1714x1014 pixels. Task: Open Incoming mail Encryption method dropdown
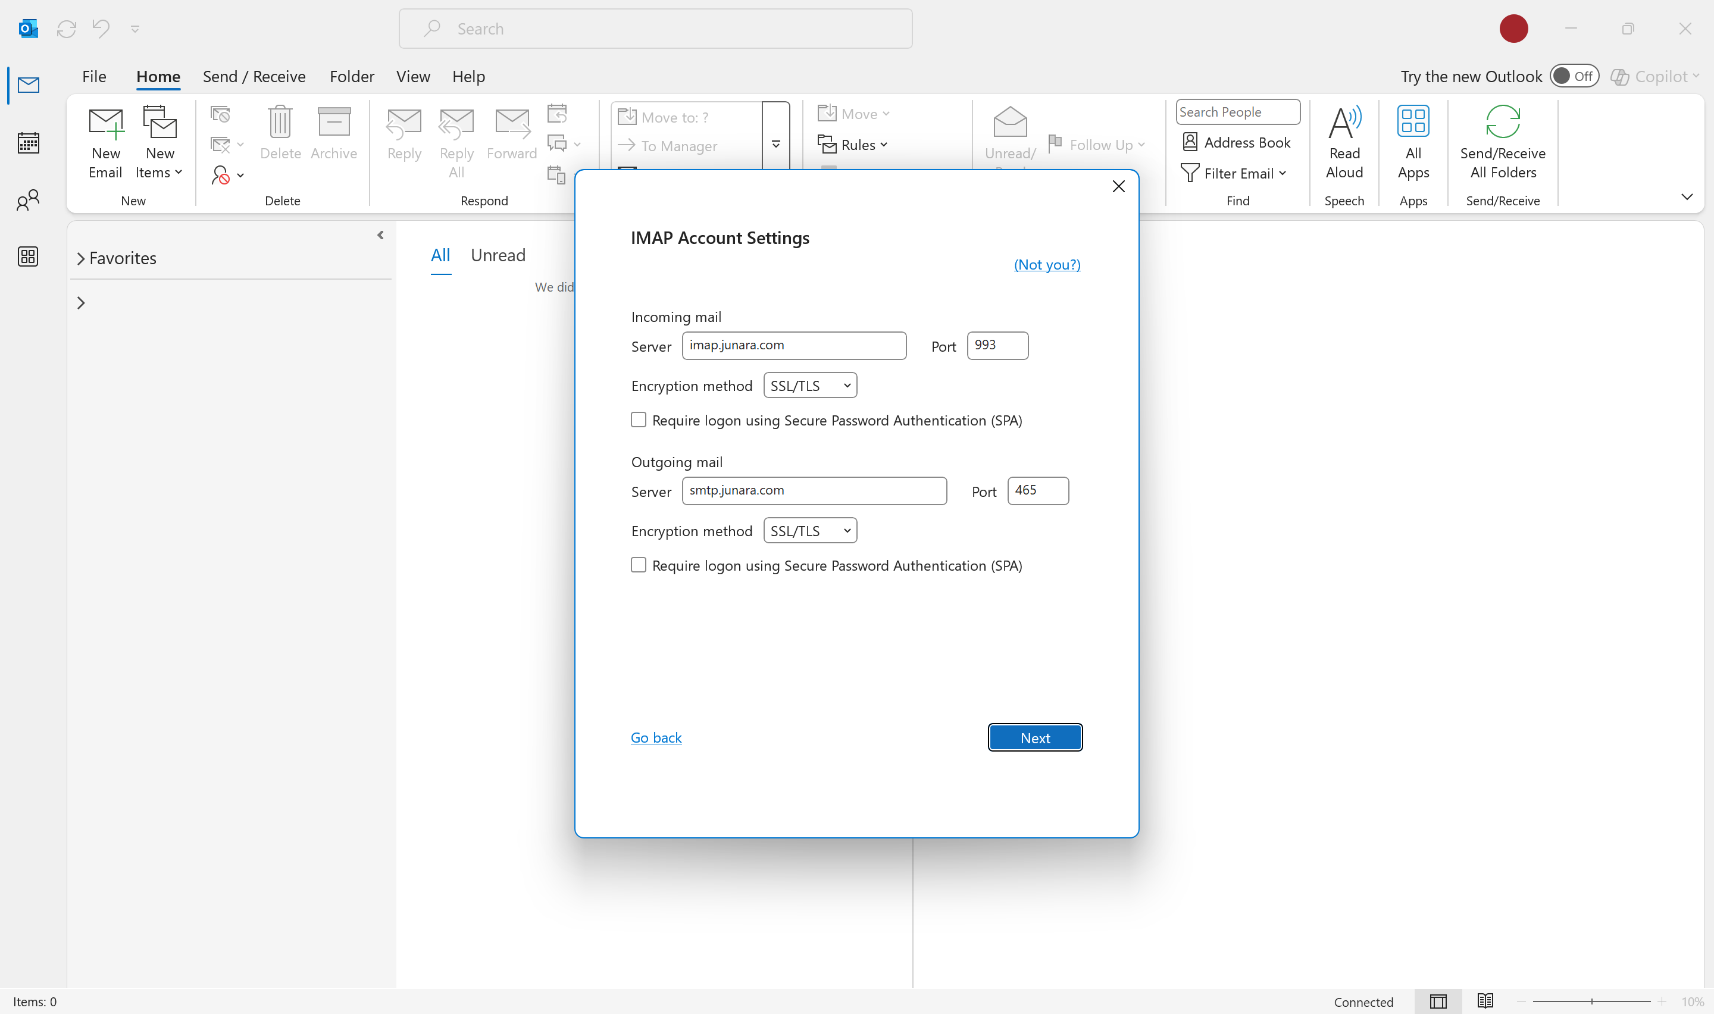point(810,386)
